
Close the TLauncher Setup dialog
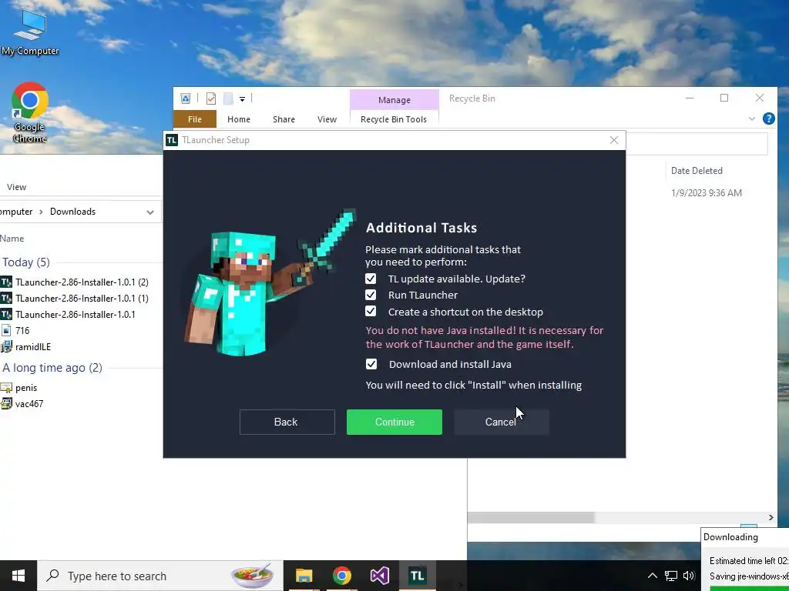614,140
